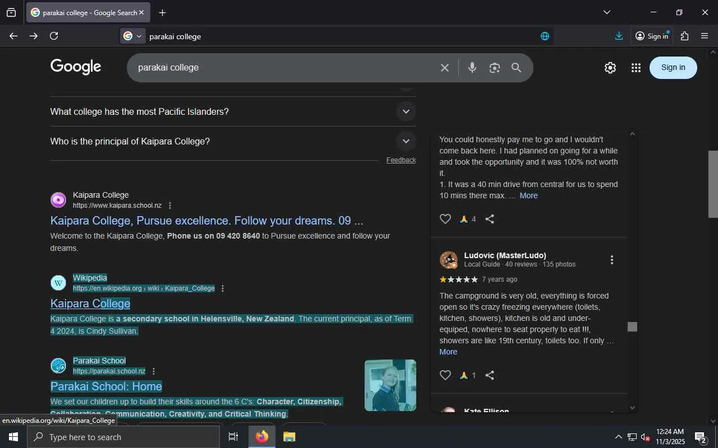
Task: Open search engine selector in address bar
Action: (133, 36)
